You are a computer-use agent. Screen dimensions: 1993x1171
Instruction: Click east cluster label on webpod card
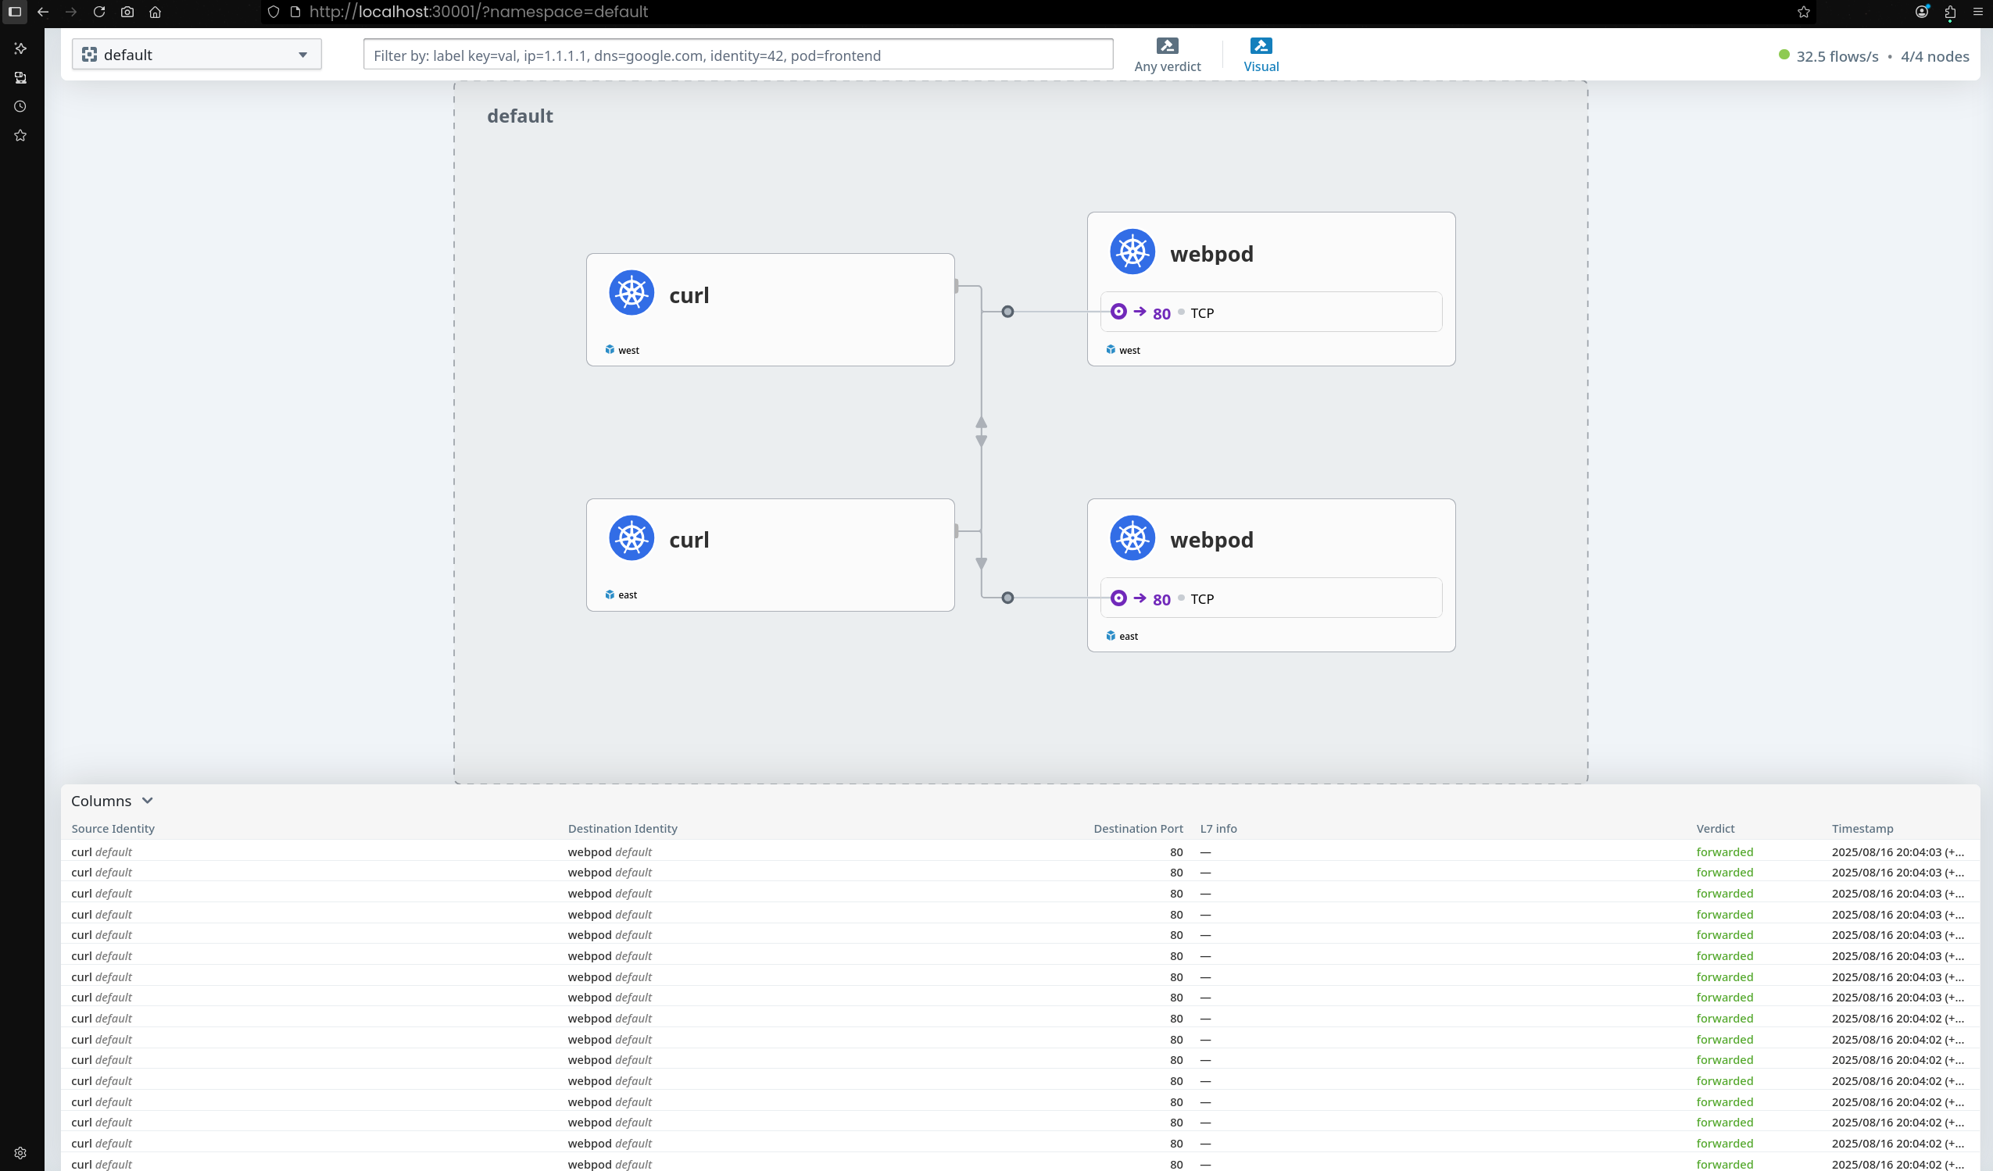pos(1122,636)
